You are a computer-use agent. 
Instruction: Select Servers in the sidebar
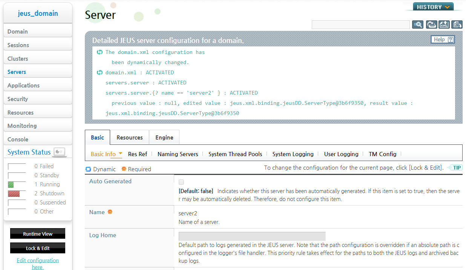tap(38, 72)
